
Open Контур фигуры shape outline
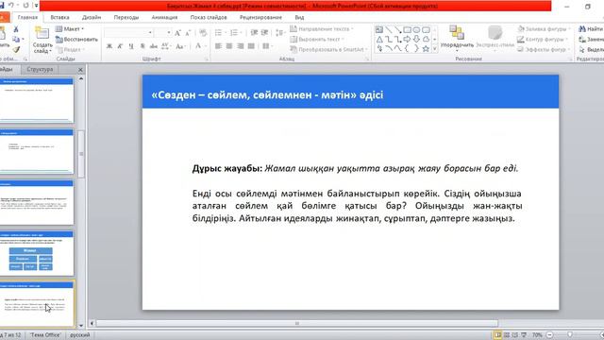point(544,39)
